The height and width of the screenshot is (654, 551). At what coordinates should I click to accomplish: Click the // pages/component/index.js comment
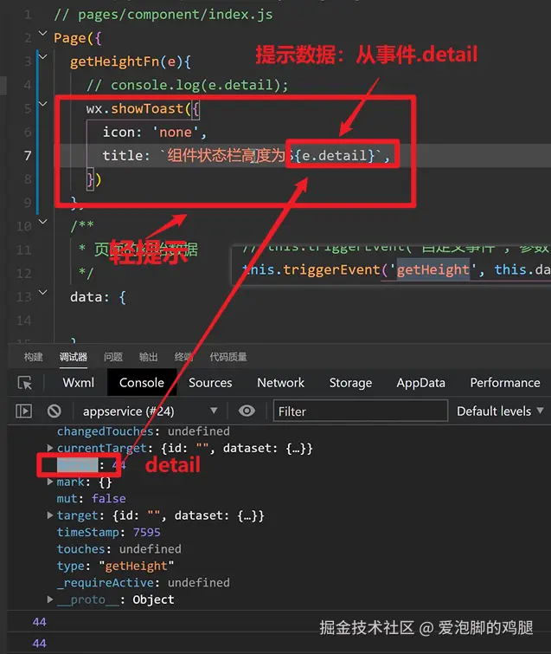click(163, 15)
